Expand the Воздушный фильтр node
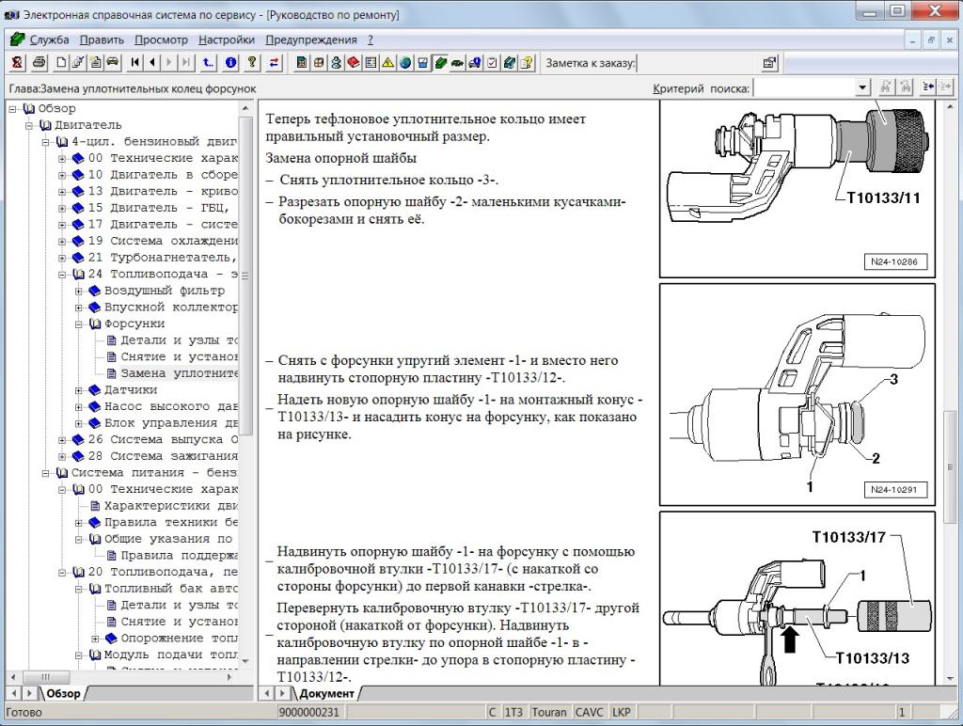The height and width of the screenshot is (726, 963). click(79, 292)
